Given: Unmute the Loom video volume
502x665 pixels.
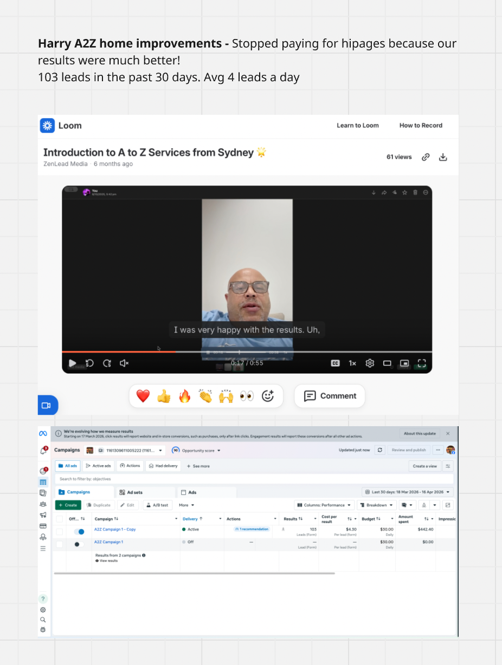Looking at the screenshot, I should [x=124, y=363].
